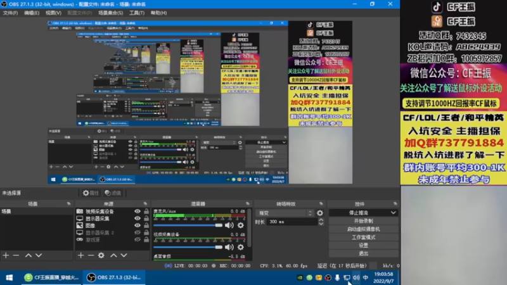The width and height of the screenshot is (507, 285).
Task: Mute the 视频采集设备 audio speaker icon
Action: pos(229,247)
